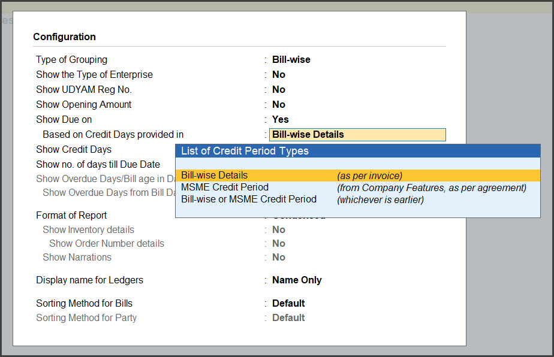Image resolution: width=554 pixels, height=357 pixels.
Task: Click Show Overdue Days/Bill age label
Action: (106, 179)
